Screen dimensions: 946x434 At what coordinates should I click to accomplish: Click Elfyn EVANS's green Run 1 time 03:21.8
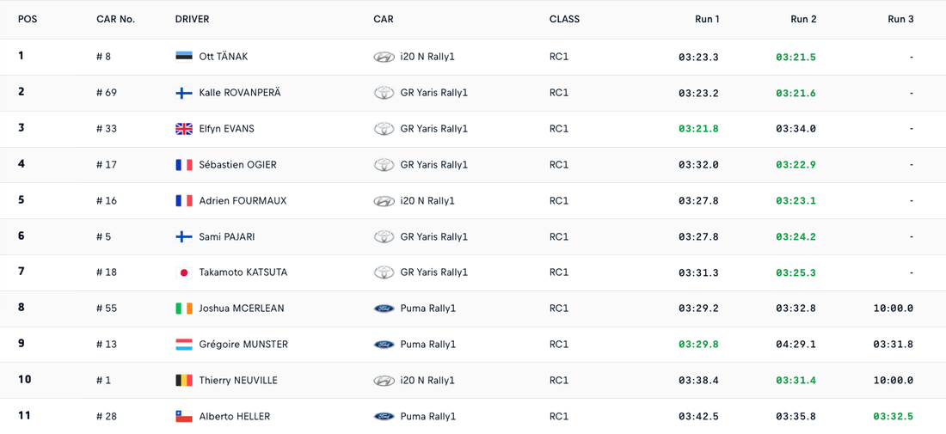point(698,129)
